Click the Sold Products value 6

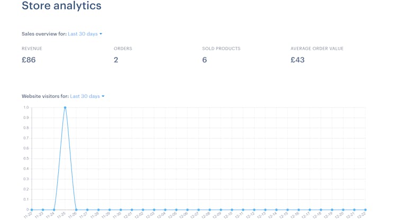pyautogui.click(x=204, y=60)
